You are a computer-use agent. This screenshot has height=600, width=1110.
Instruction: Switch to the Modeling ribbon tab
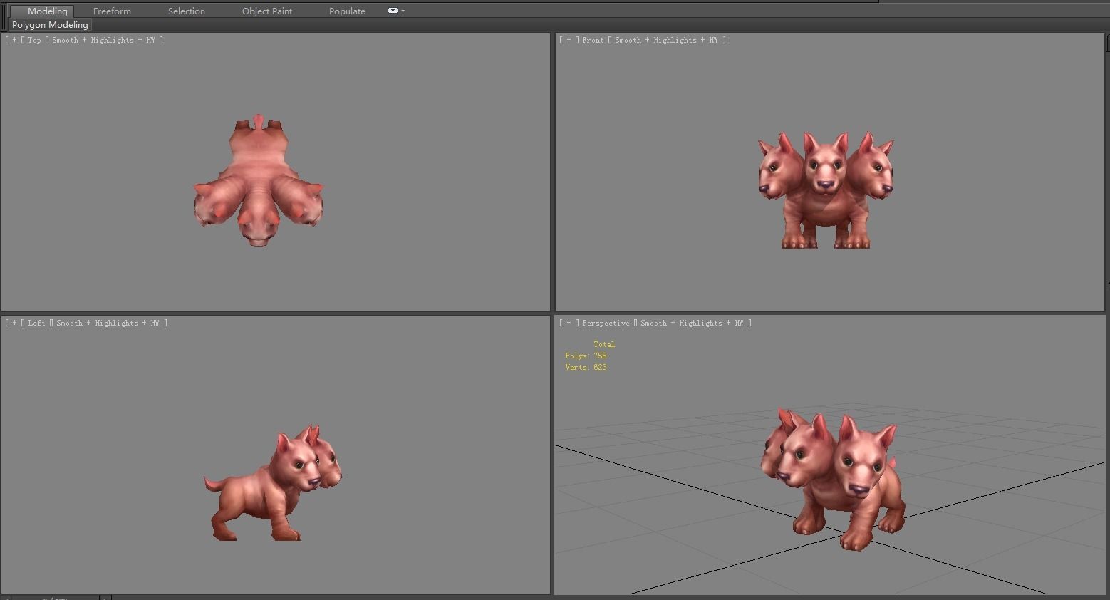coord(47,11)
